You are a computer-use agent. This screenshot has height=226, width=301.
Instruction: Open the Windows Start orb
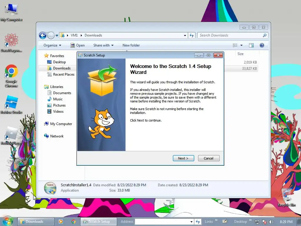(7, 221)
